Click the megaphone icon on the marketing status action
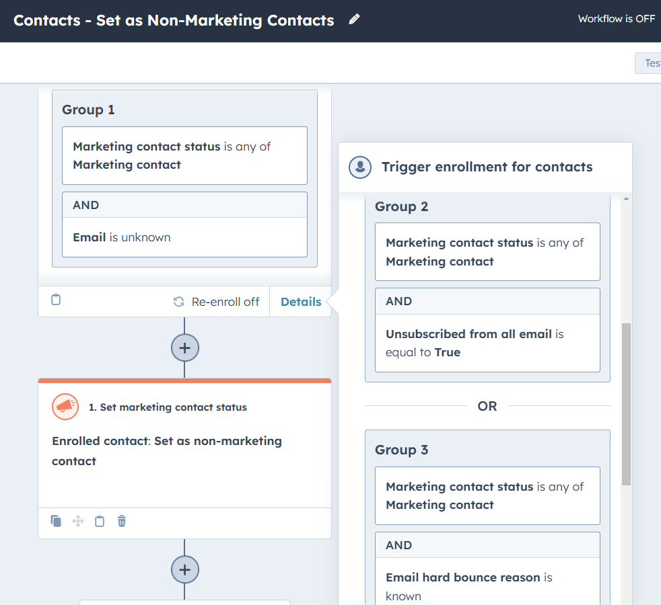Viewport: 661px width, 605px height. point(65,407)
